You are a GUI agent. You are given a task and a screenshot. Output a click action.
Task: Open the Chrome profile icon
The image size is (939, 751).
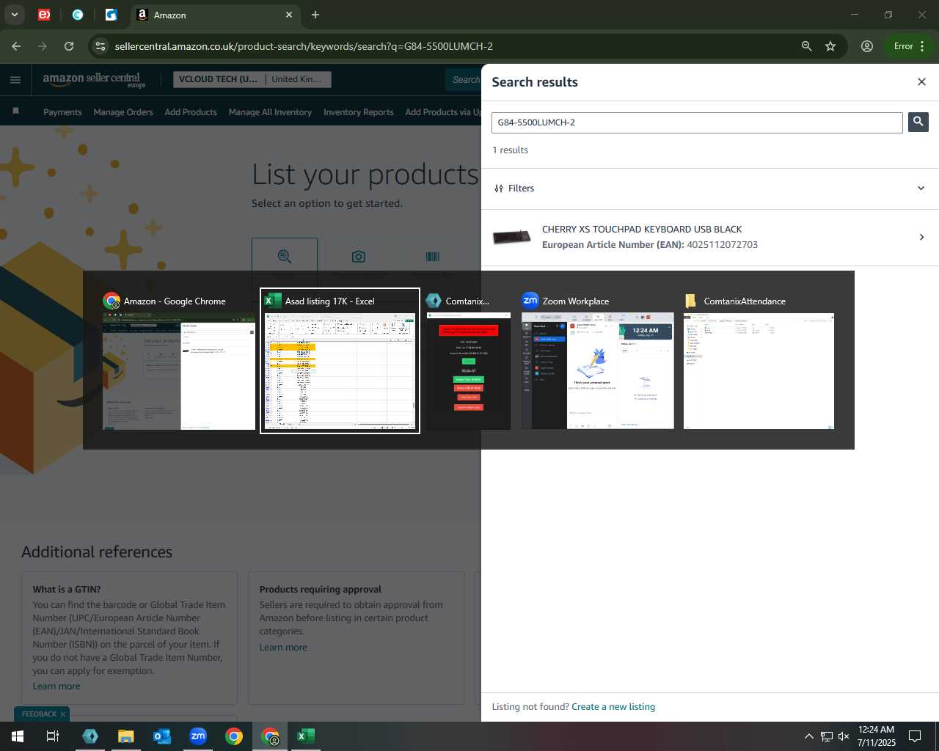(x=867, y=46)
